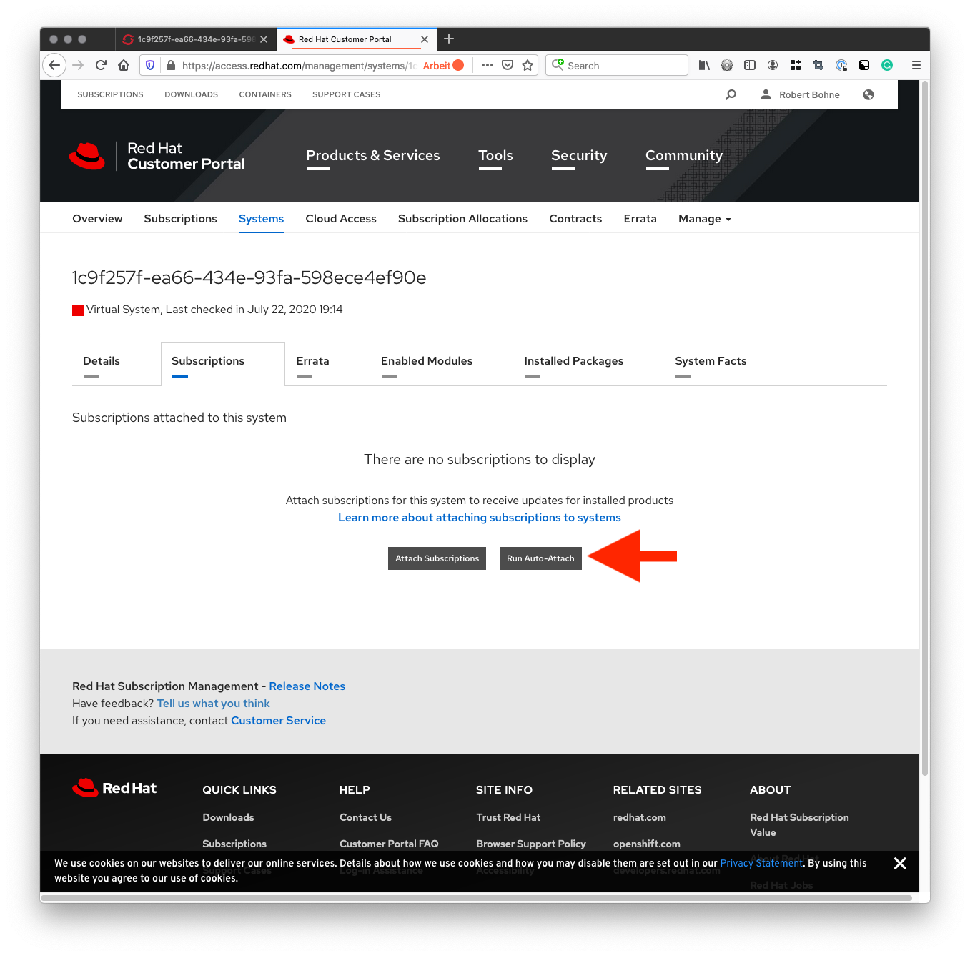Select Cloud Access in navigation
The width and height of the screenshot is (970, 956).
tap(340, 219)
